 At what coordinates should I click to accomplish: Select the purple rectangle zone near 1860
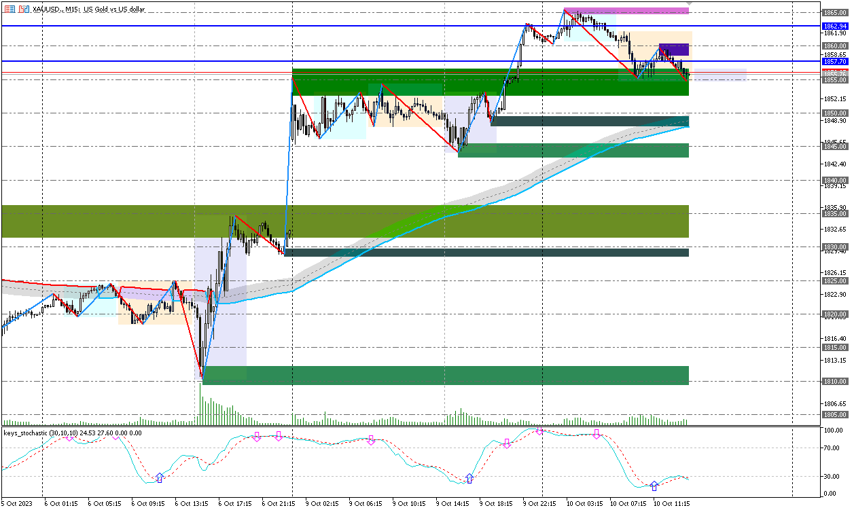673,49
